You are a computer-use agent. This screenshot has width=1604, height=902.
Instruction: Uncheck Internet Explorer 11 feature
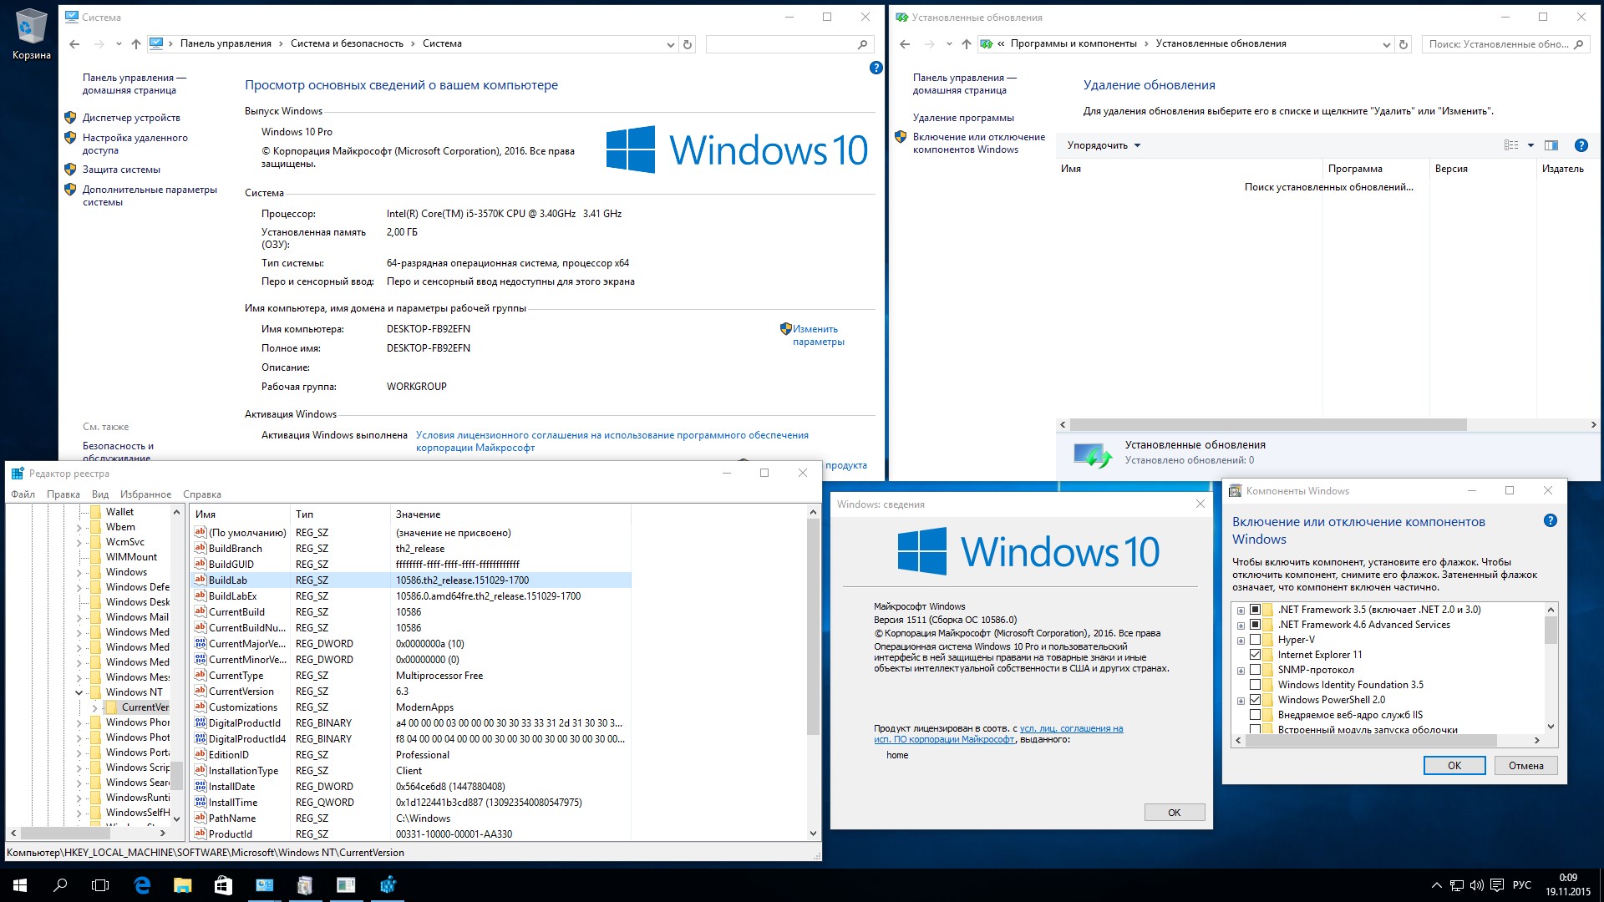[1255, 655]
